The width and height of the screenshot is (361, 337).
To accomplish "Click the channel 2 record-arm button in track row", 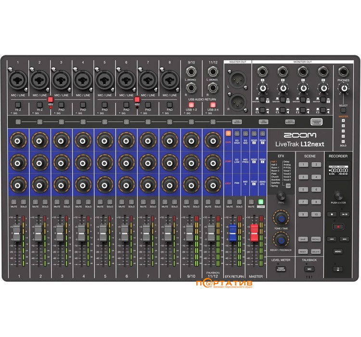I will pos(39,122).
